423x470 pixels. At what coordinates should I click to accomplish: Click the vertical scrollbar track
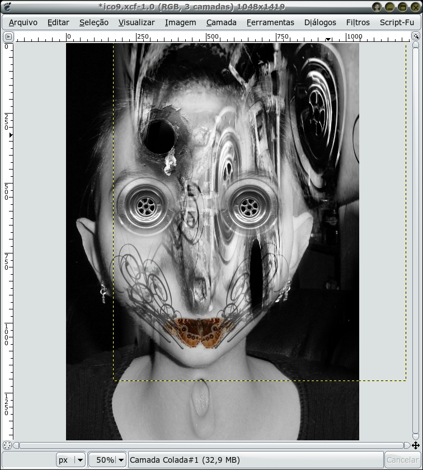tap(416, 240)
